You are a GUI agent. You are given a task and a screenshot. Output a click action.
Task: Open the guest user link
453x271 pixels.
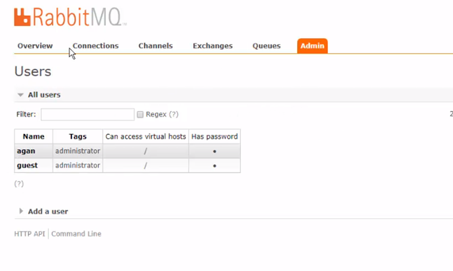pos(27,166)
